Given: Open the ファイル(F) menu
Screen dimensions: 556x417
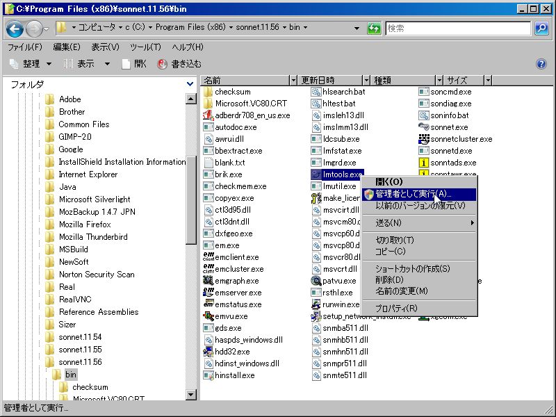Looking at the screenshot, I should [25, 47].
